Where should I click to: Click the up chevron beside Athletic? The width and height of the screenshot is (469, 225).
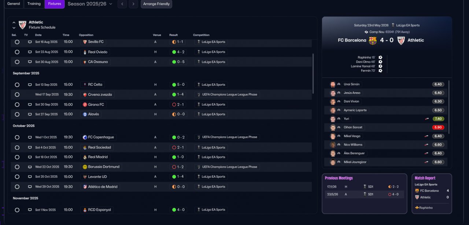[14, 23]
